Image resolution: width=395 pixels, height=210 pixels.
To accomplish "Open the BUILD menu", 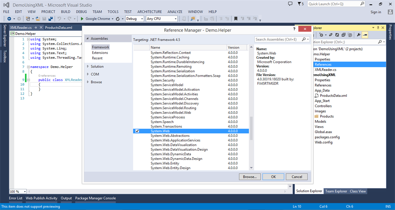I will click(x=66, y=12).
